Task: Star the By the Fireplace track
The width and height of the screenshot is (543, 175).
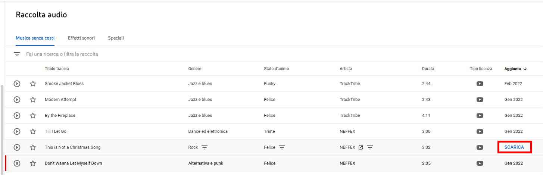Action: coord(33,116)
